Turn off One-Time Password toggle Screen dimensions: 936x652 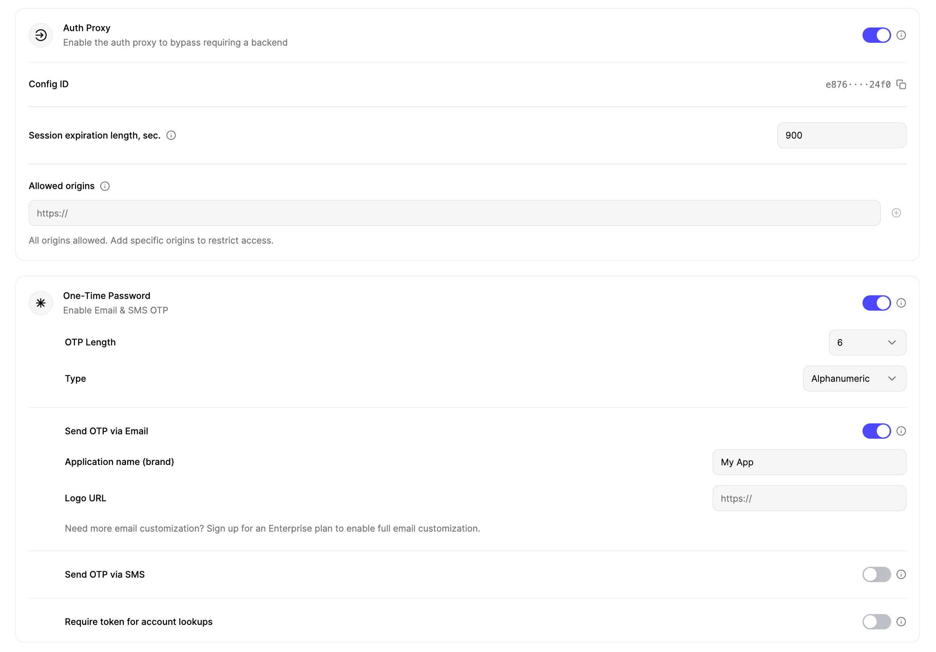(877, 303)
